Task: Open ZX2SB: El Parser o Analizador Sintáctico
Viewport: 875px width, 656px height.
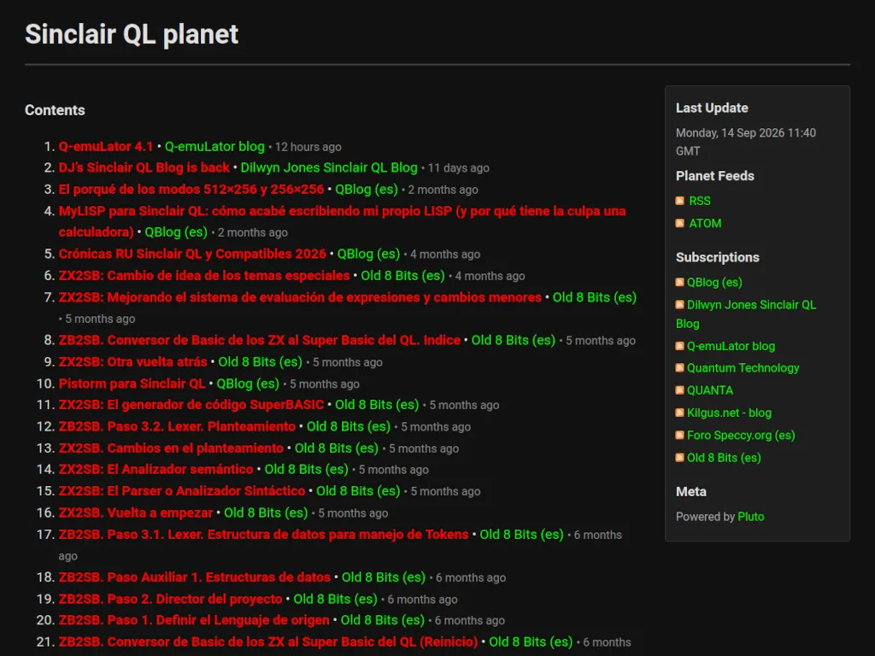Action: tap(182, 491)
